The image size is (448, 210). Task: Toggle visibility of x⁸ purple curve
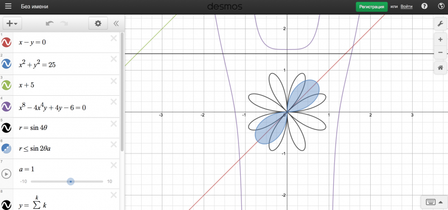pos(6,106)
